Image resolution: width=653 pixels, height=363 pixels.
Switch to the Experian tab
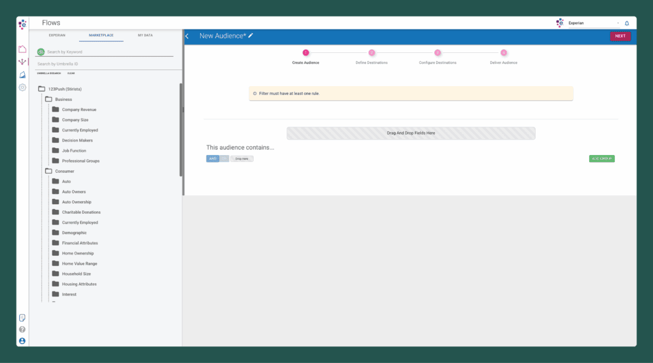[57, 35]
